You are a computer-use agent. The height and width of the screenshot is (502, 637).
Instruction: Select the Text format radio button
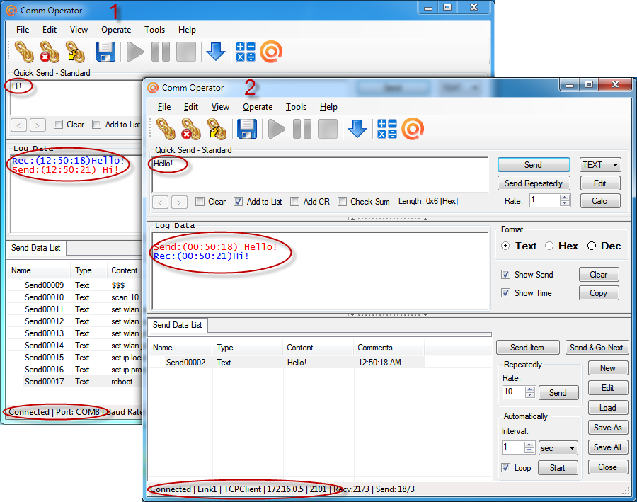[x=505, y=246]
